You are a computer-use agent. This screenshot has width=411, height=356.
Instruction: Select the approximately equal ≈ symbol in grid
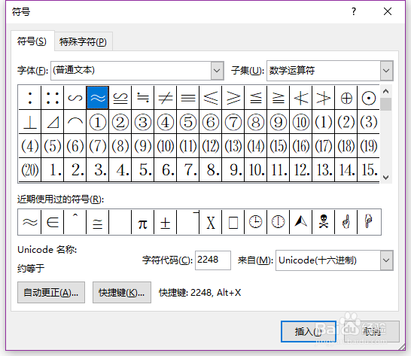pyautogui.click(x=98, y=98)
